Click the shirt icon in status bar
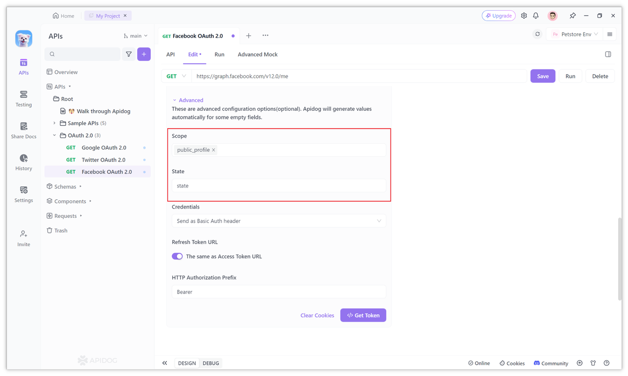The width and height of the screenshot is (628, 376). 593,363
